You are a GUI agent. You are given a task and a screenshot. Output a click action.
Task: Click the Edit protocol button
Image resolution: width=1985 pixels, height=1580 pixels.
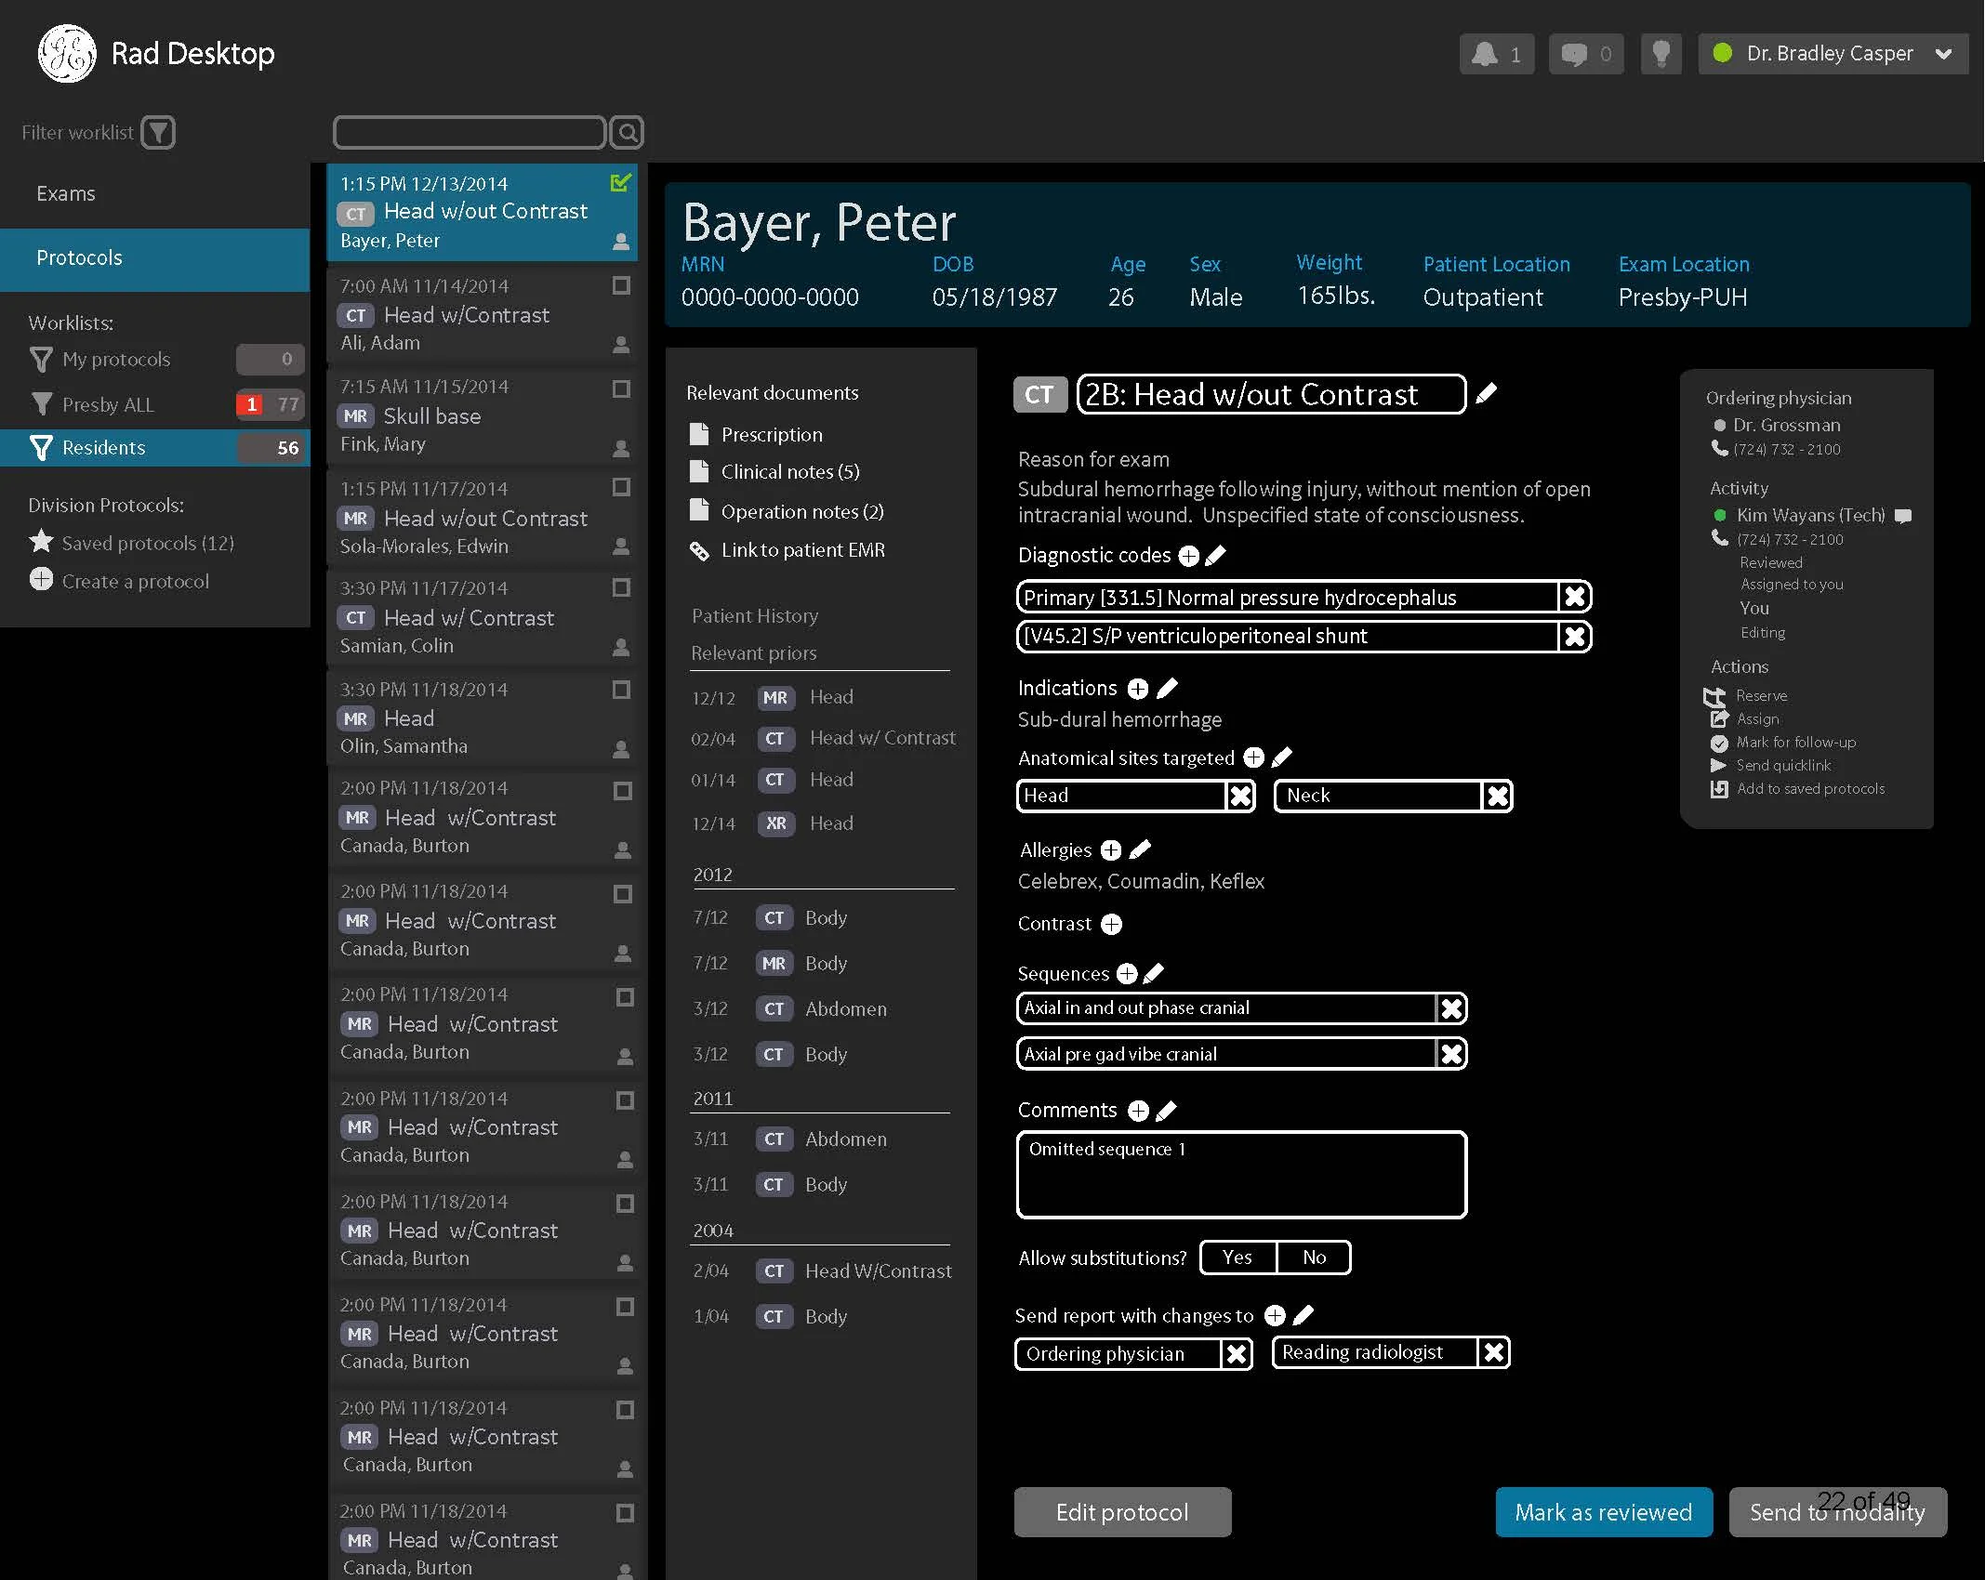[1122, 1512]
